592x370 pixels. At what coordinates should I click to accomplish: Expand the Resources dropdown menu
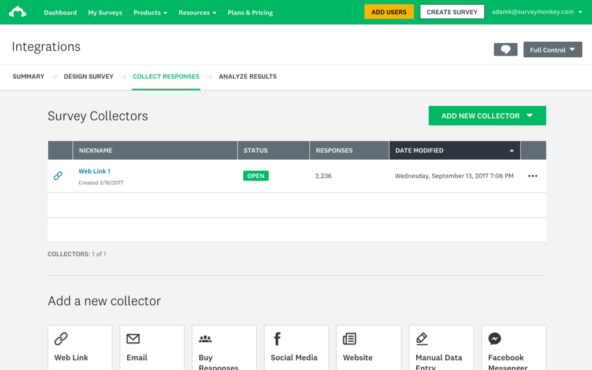(197, 12)
